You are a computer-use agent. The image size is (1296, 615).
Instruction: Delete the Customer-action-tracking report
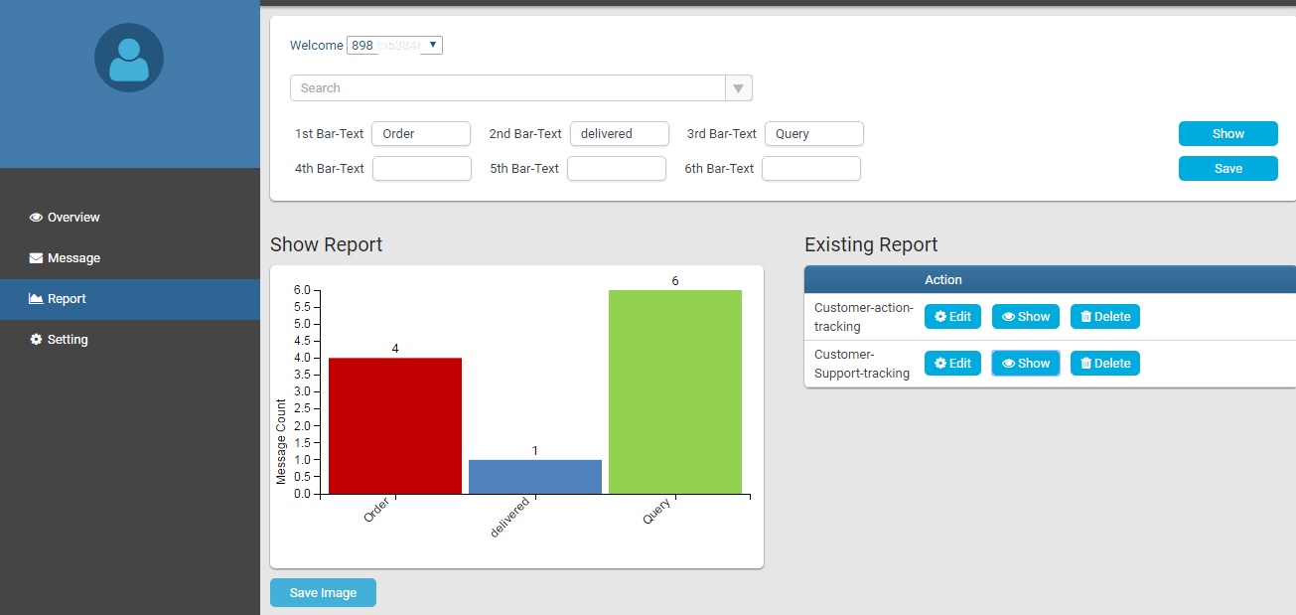(x=1104, y=317)
